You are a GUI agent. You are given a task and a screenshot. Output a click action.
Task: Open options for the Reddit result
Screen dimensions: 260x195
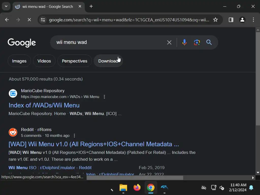pos(74,136)
